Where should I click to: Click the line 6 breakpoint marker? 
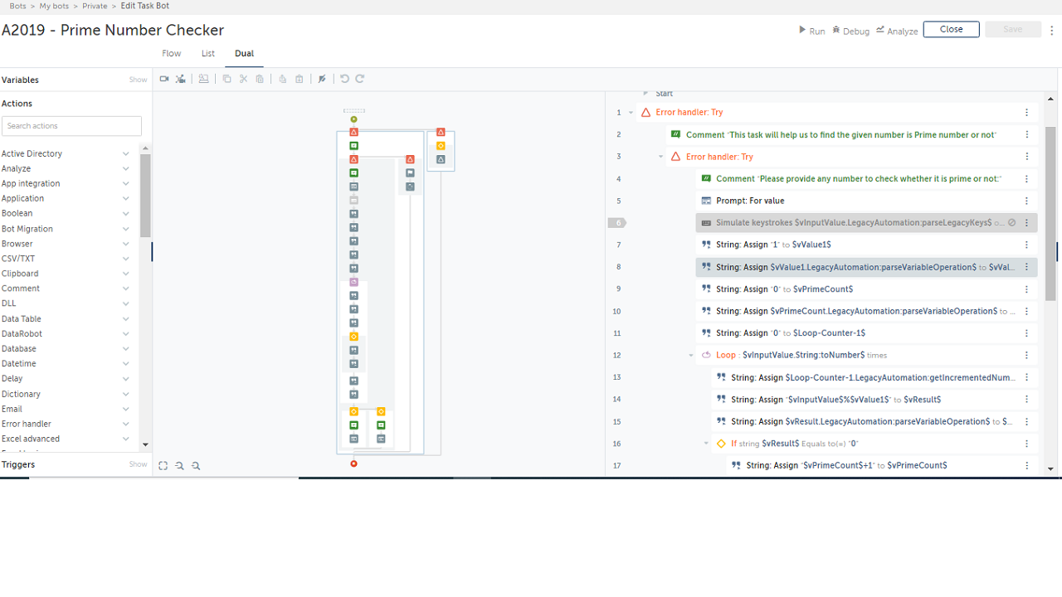tap(618, 223)
